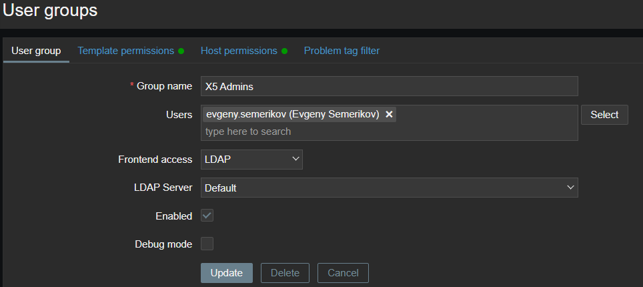
Task: Toggle the Enabled checkbox
Action: [x=207, y=216]
